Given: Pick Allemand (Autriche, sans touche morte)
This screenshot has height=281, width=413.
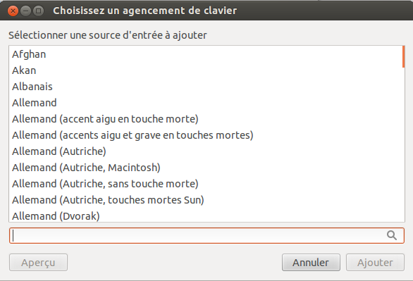Looking at the screenshot, I should (206, 184).
